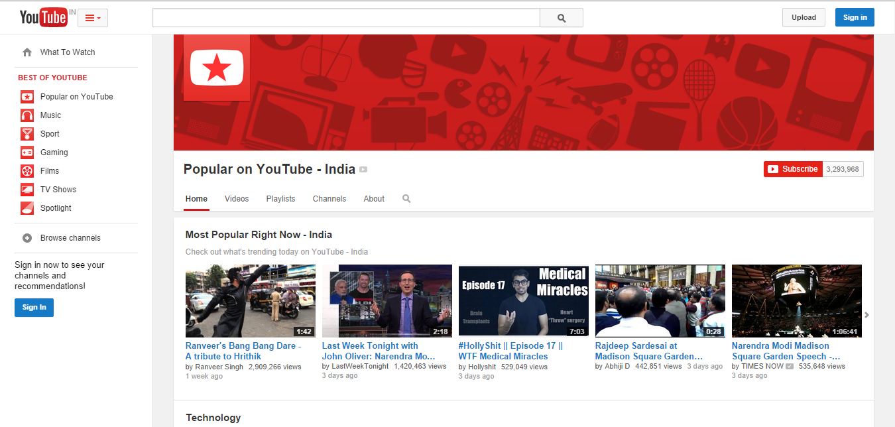Screen dimensions: 895x427
Task: Switch to the Videos tab
Action: 237,199
